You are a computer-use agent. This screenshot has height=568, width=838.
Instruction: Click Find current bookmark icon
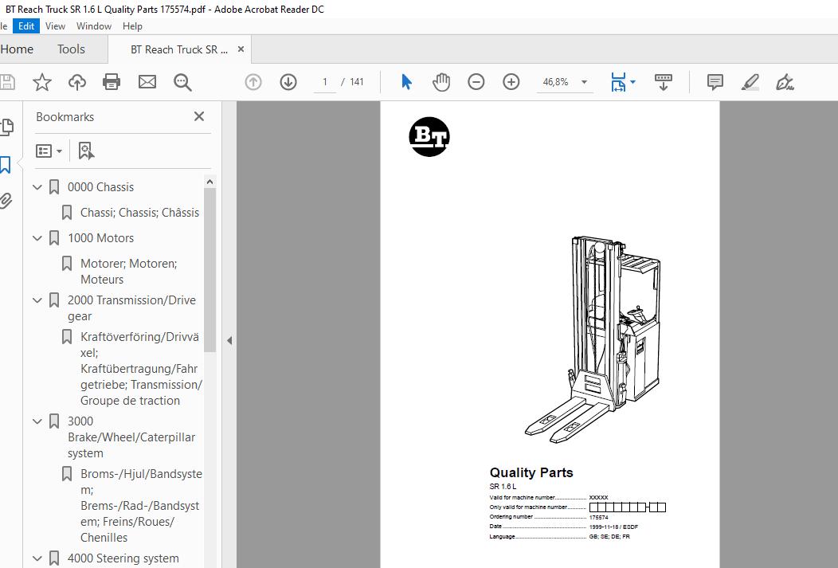[85, 151]
